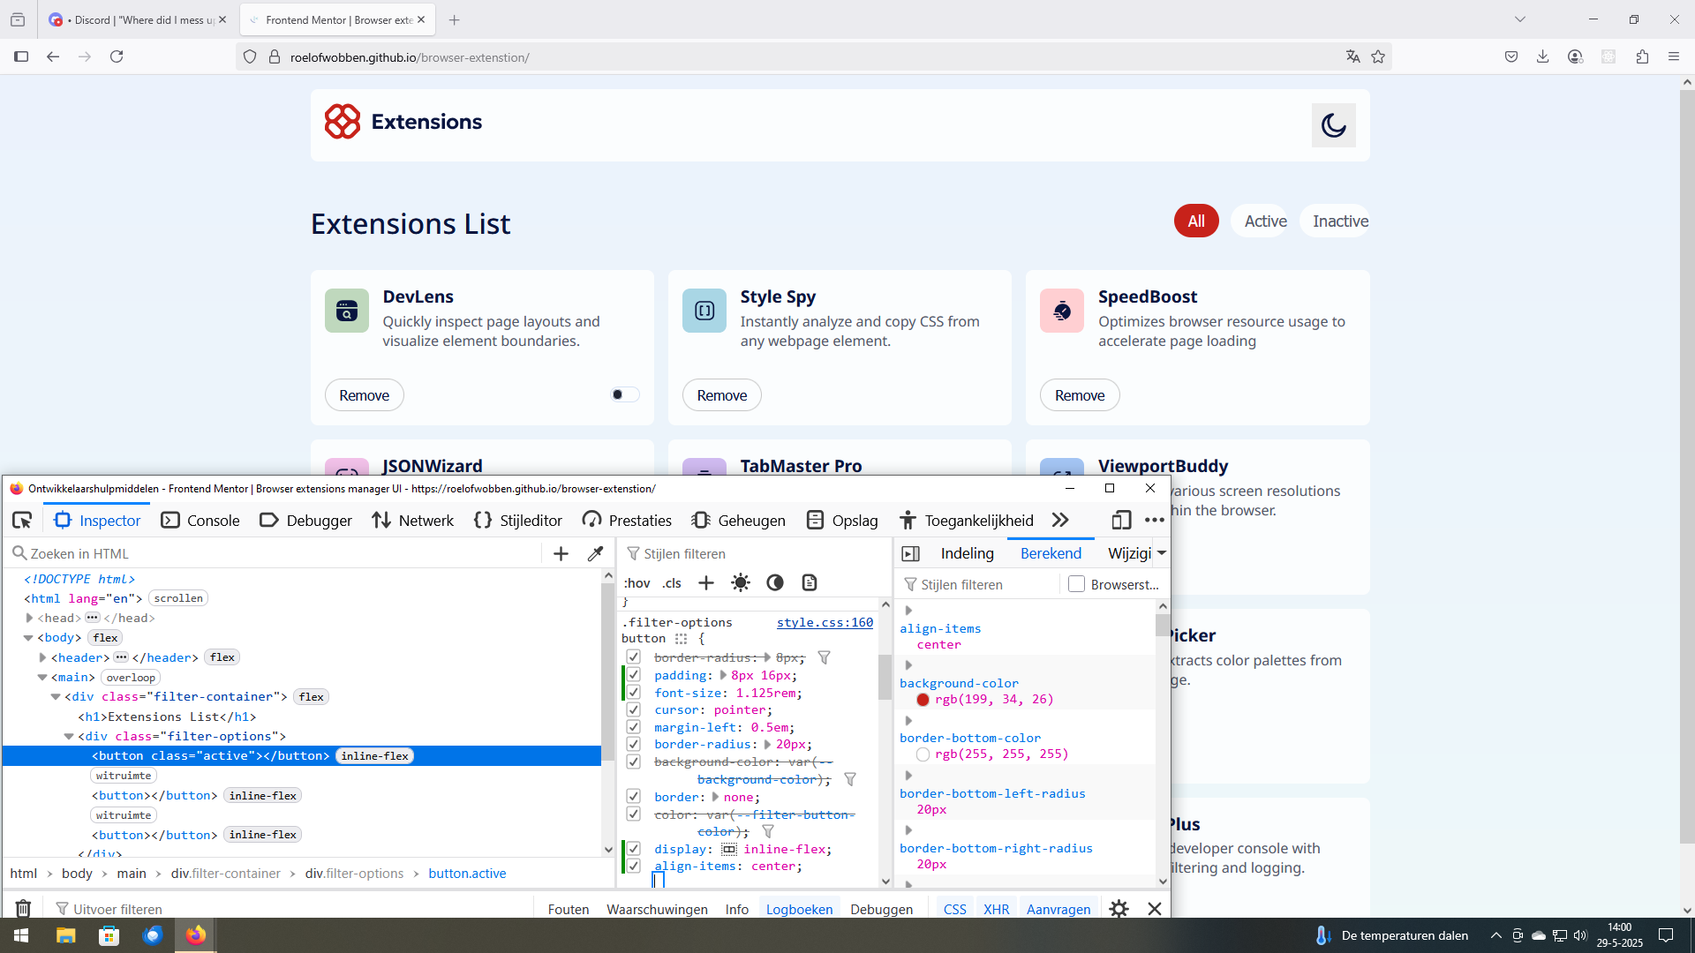Image resolution: width=1695 pixels, height=953 pixels.
Task: Uncheck the padding property checkbox
Action: 634,675
